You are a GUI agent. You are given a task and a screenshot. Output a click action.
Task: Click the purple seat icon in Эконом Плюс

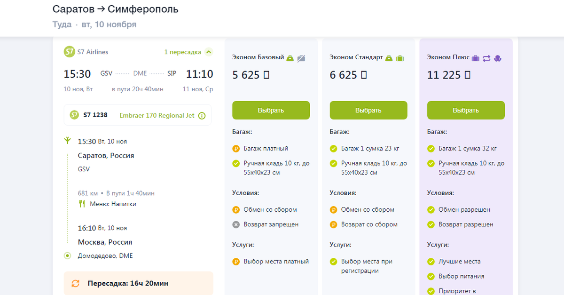coord(498,58)
